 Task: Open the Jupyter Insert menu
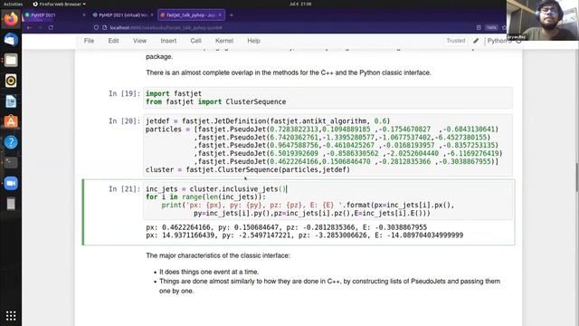pyautogui.click(x=168, y=41)
